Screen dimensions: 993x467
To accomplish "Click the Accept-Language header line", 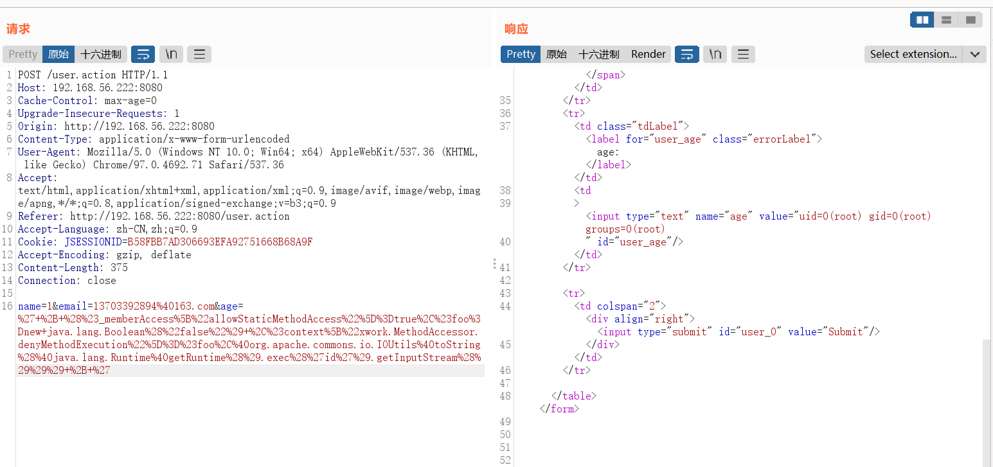I will coord(107,229).
